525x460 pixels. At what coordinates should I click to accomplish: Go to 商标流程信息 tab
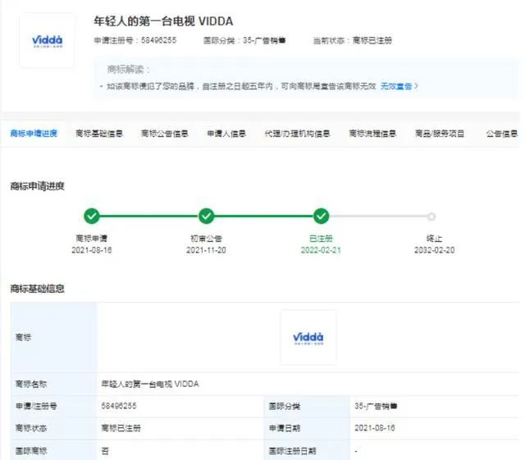tap(372, 134)
